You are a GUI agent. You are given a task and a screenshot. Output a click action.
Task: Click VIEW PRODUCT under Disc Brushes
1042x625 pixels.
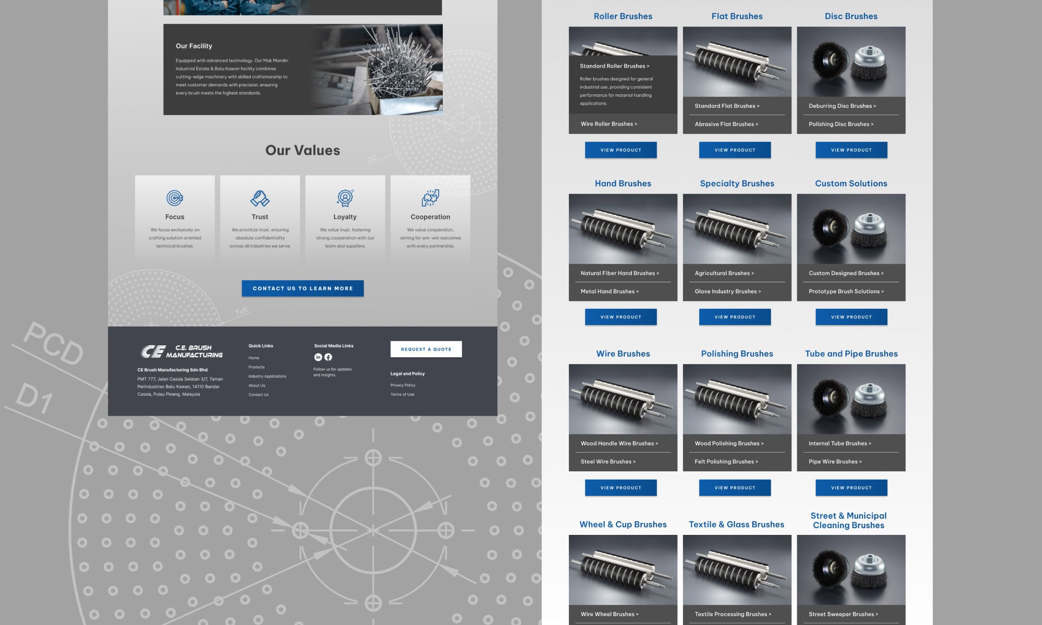pos(851,150)
